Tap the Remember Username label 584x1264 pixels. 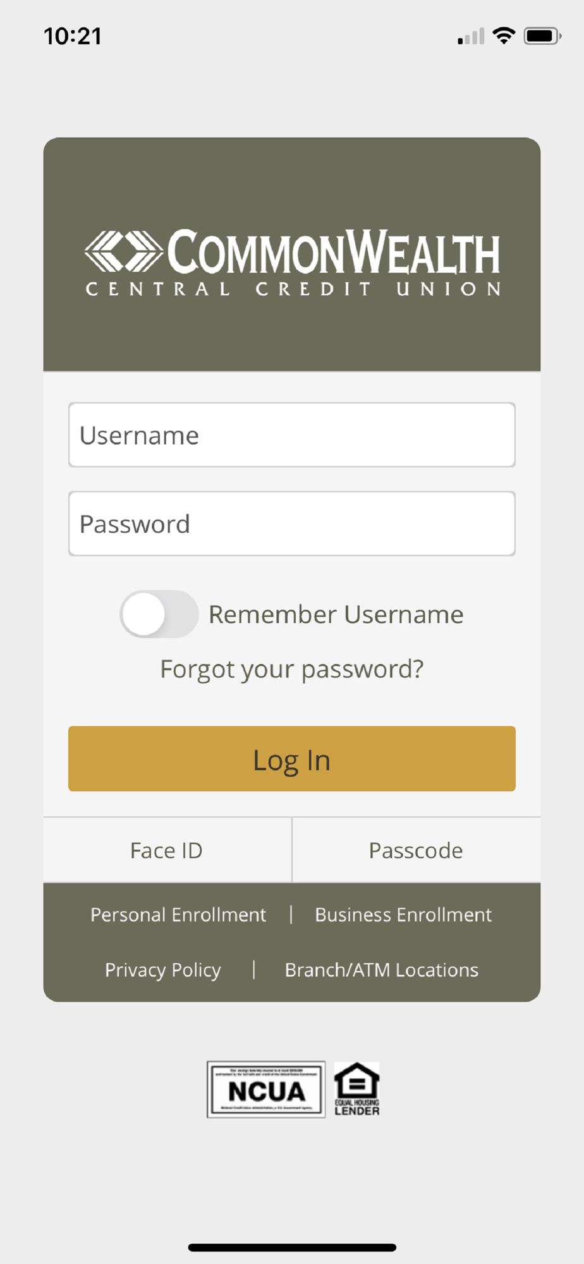[336, 614]
